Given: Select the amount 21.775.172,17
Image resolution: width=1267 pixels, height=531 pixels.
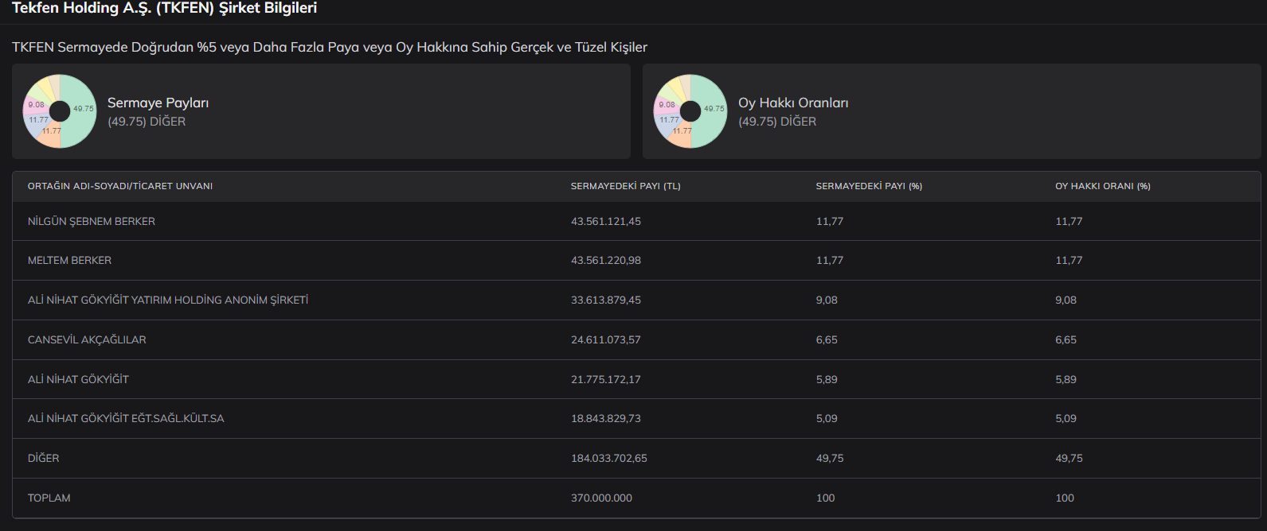Looking at the screenshot, I should 606,380.
